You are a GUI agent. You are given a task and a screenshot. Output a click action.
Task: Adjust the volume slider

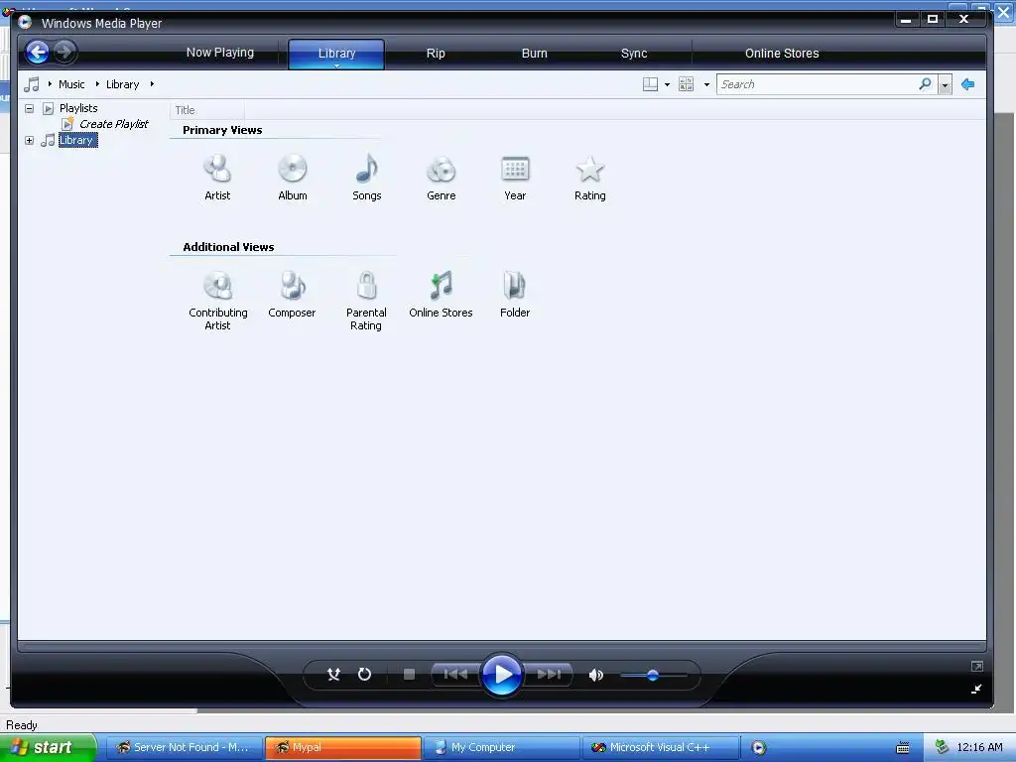pos(653,675)
